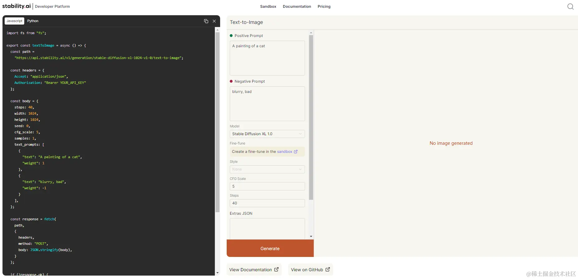The height and width of the screenshot is (279, 578).
Task: Focus the Positive Prompt text area
Action: point(267,58)
